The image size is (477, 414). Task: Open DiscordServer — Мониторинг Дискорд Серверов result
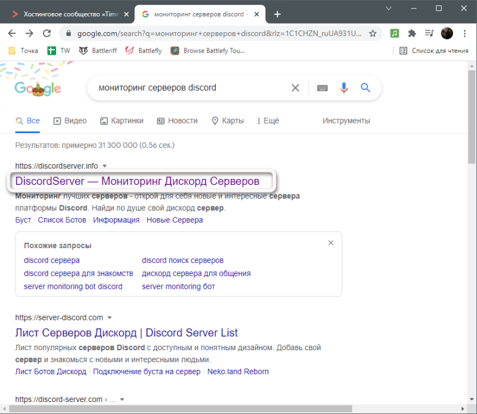coord(137,181)
